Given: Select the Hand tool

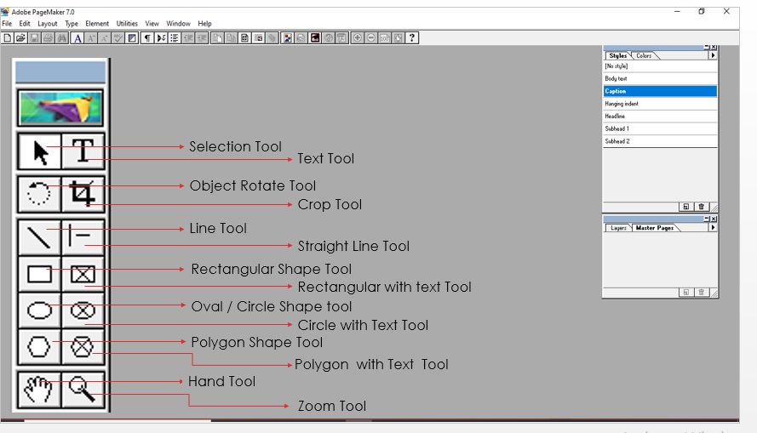Looking at the screenshot, I should coord(39,390).
